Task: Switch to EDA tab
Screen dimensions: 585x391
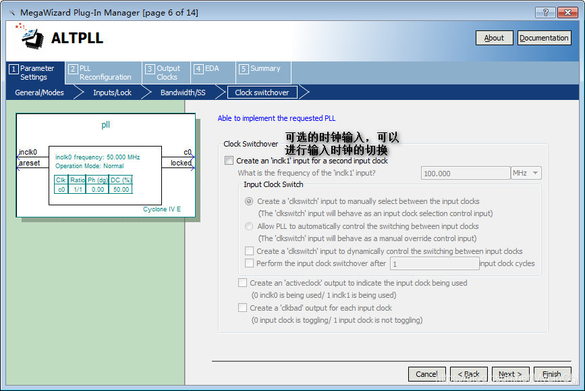Action: pyautogui.click(x=213, y=73)
